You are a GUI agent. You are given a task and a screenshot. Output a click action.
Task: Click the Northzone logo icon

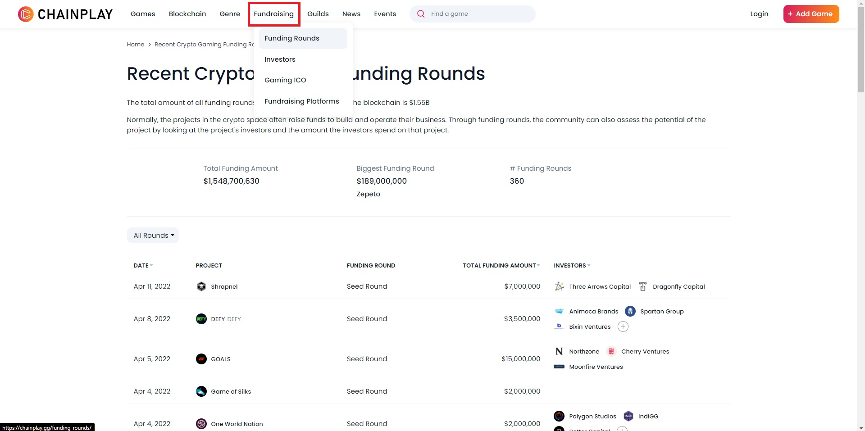559,351
